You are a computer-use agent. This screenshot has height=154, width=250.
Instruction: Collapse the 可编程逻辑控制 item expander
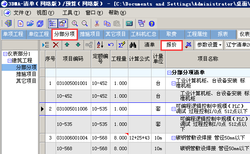coord(173,109)
